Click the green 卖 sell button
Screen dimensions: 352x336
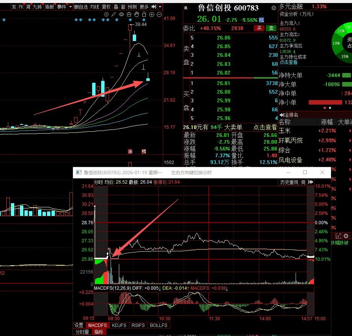click(x=271, y=28)
